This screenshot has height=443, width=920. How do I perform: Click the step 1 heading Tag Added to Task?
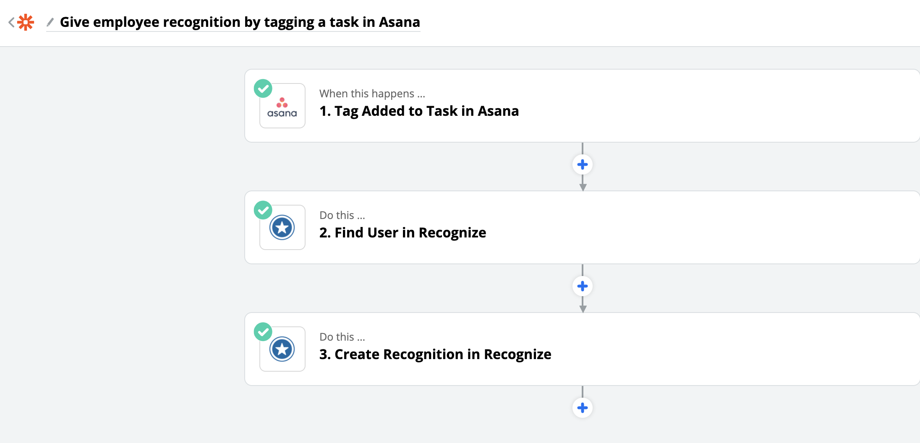coord(419,111)
